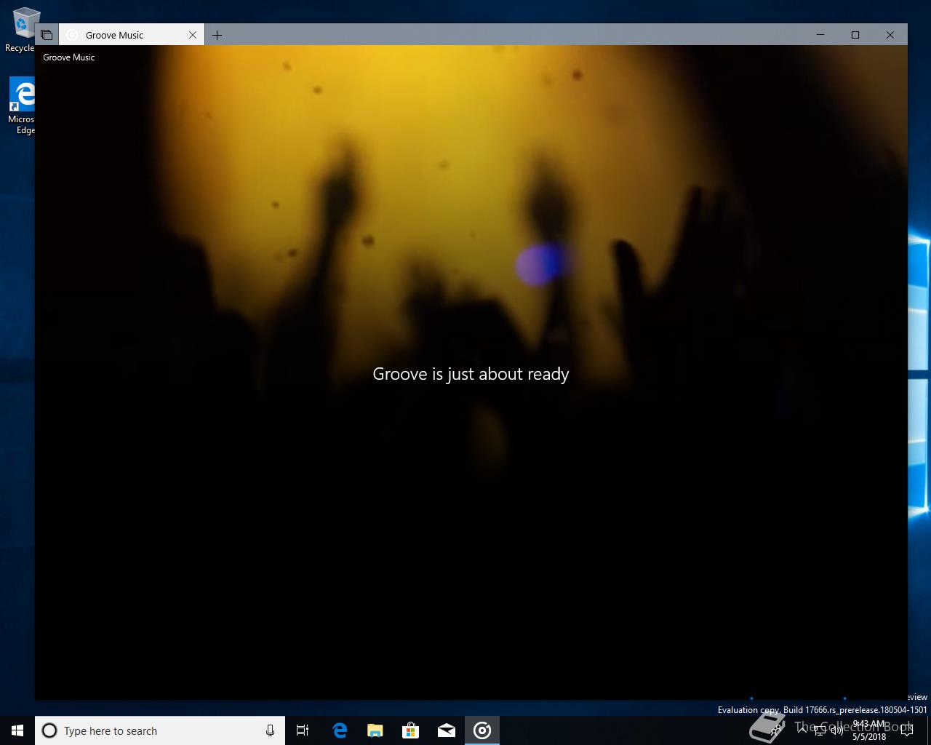Select Groove Music taskbar icon
Screen dimensions: 931x745
click(482, 730)
